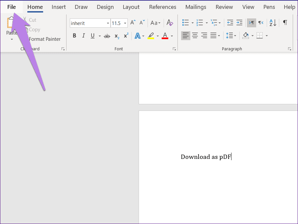Sort text alphabetically
The width and height of the screenshot is (298, 224).
click(273, 23)
